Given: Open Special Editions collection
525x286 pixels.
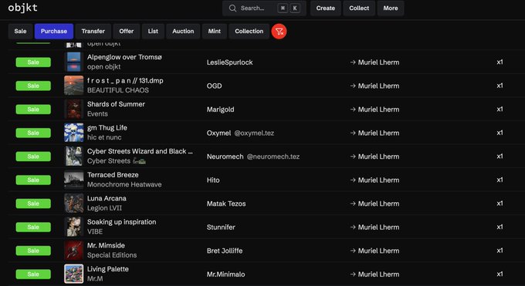Looking at the screenshot, I should click(112, 255).
